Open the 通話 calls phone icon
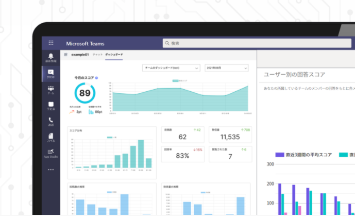 coord(50,122)
